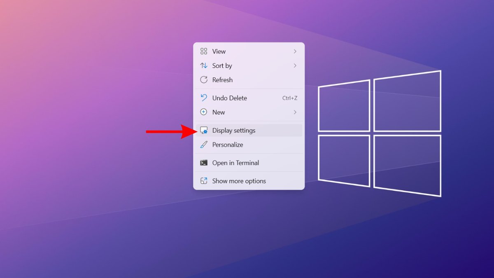Click the Show more options icon
Image resolution: width=494 pixels, height=278 pixels.
pyautogui.click(x=204, y=181)
